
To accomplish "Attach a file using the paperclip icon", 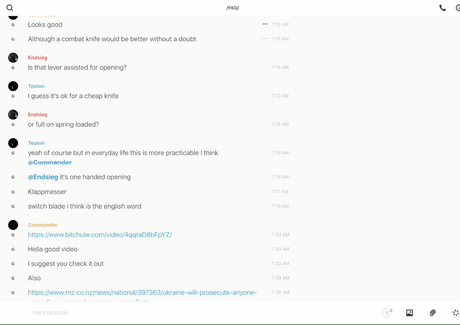I will tap(433, 313).
